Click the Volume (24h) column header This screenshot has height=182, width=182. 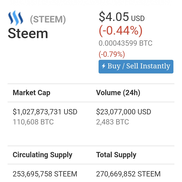pyautogui.click(x=118, y=93)
